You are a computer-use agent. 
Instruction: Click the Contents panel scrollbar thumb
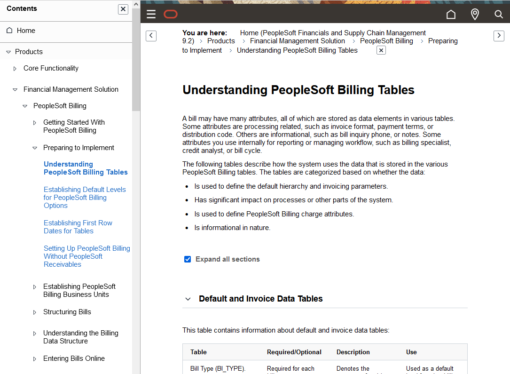tap(136, 60)
